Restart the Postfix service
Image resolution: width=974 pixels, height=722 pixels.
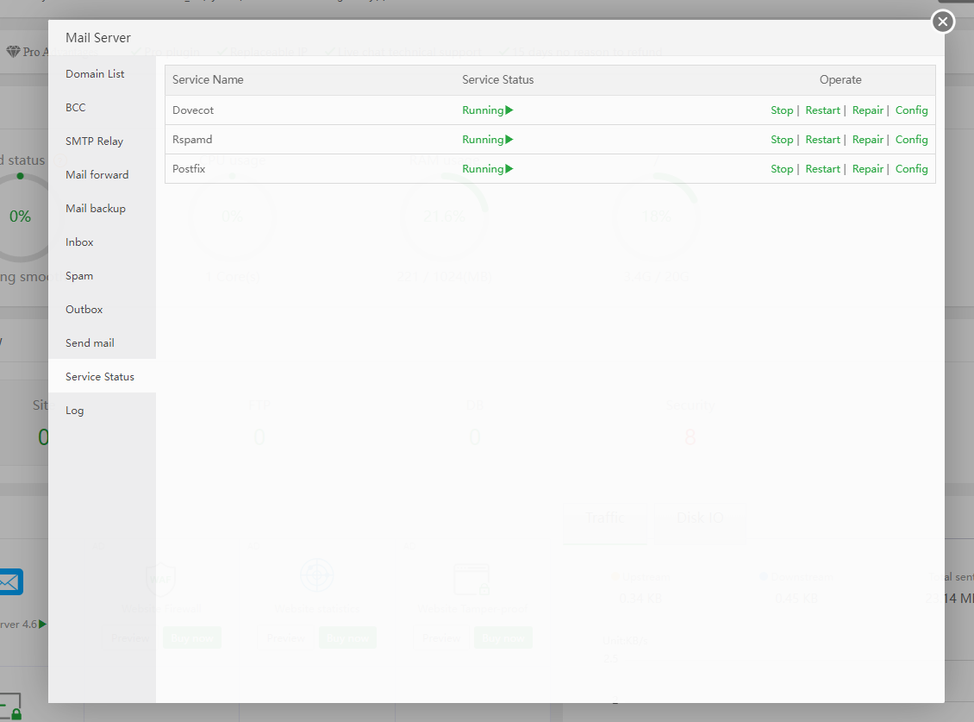pos(822,168)
